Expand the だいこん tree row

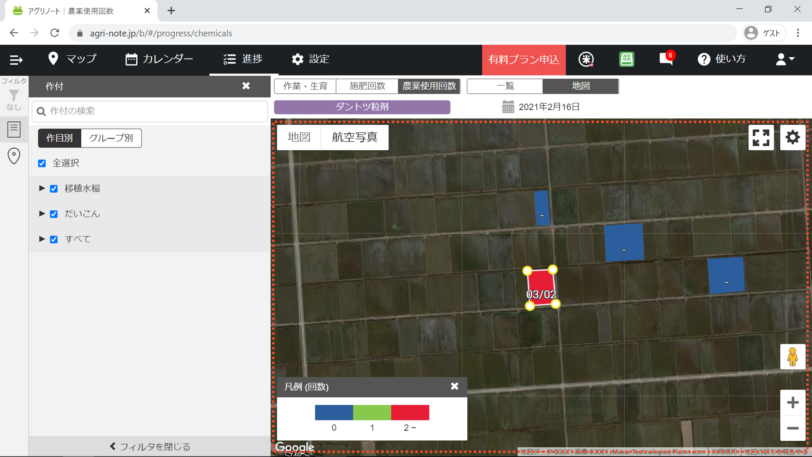click(x=42, y=214)
